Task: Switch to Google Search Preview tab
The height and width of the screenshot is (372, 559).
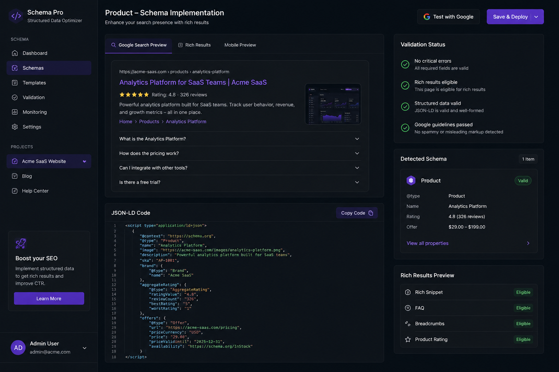Action: 139,45
